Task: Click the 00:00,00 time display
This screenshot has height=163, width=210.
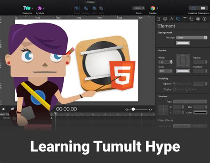Action: coord(66,109)
